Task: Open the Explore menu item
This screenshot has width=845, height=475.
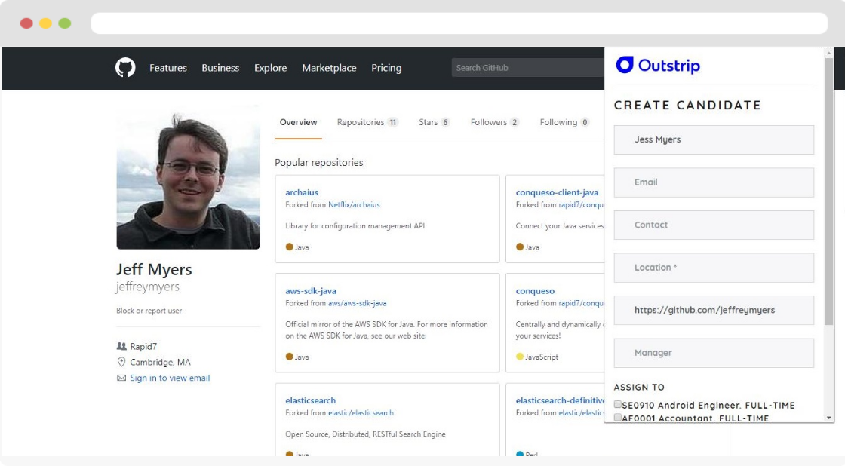Action: point(271,68)
